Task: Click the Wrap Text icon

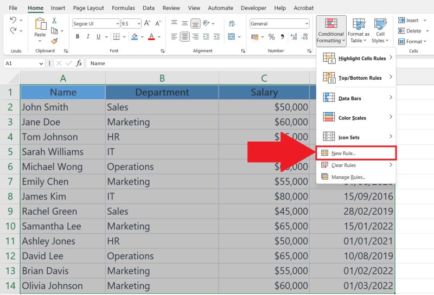Action: point(232,23)
